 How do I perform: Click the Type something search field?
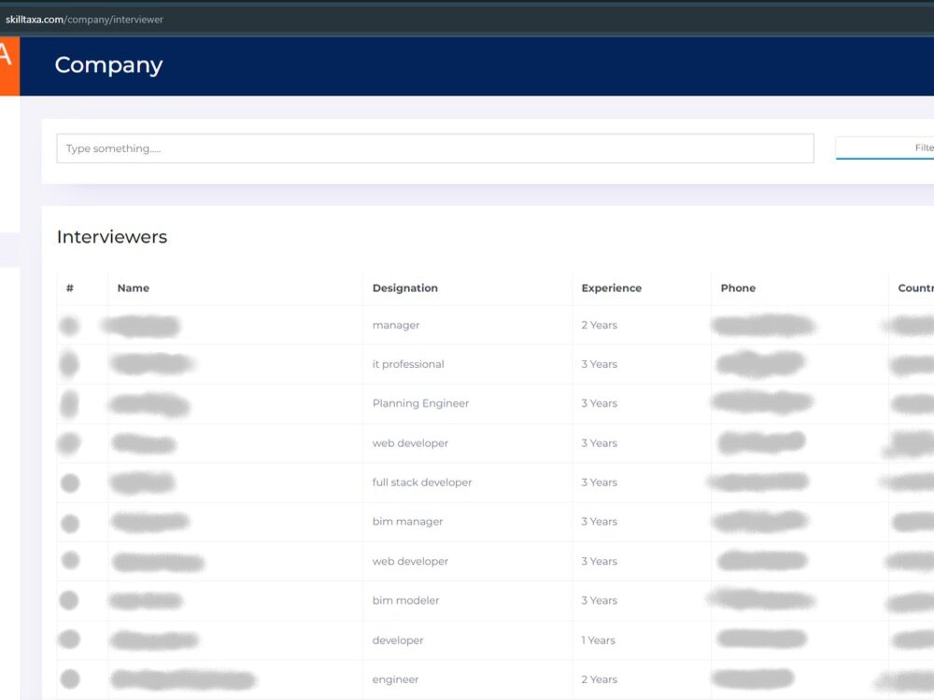coord(434,147)
